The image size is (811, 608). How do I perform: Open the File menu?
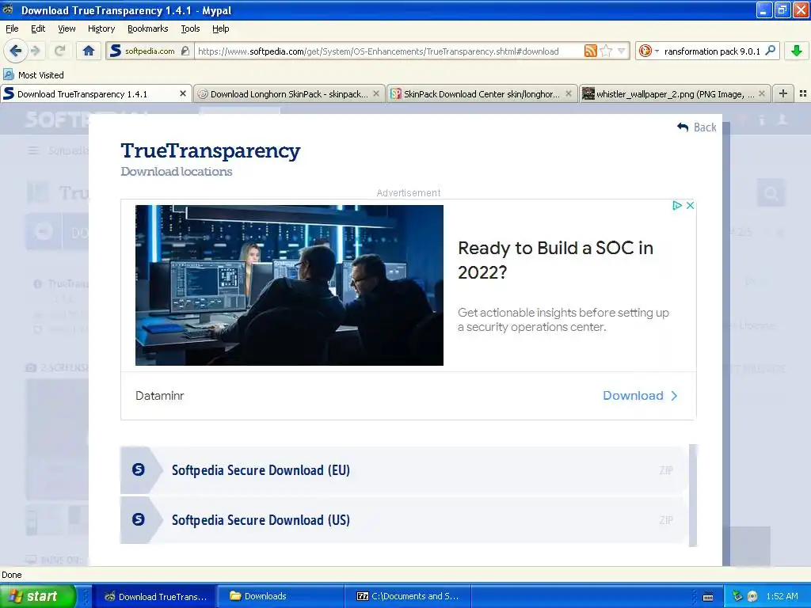(12, 28)
